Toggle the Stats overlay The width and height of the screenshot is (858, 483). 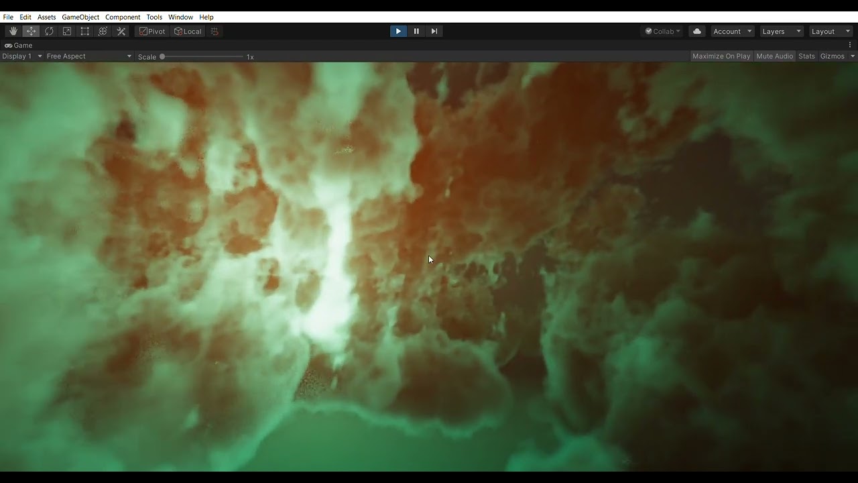(x=806, y=56)
